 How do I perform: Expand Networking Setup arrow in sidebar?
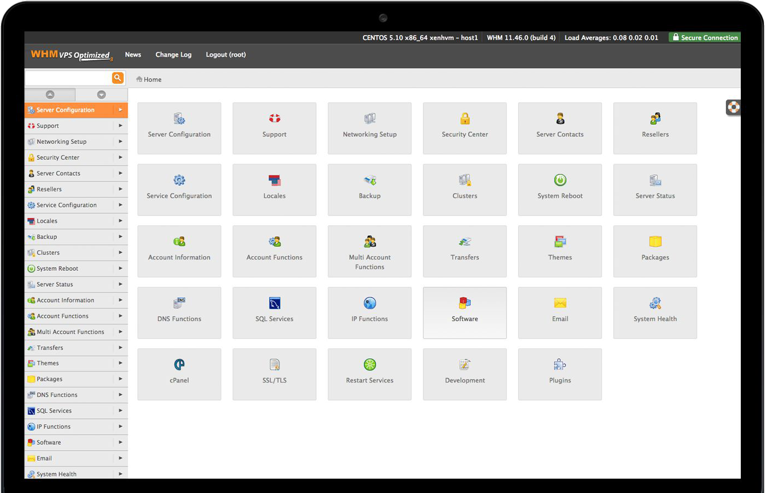point(120,142)
